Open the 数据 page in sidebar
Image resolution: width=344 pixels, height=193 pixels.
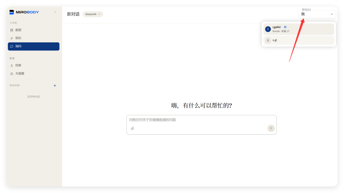33,30
